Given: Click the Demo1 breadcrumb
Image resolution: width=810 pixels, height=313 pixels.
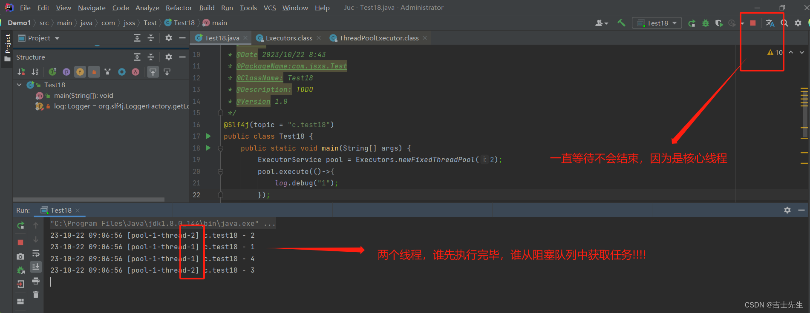Looking at the screenshot, I should [x=19, y=23].
